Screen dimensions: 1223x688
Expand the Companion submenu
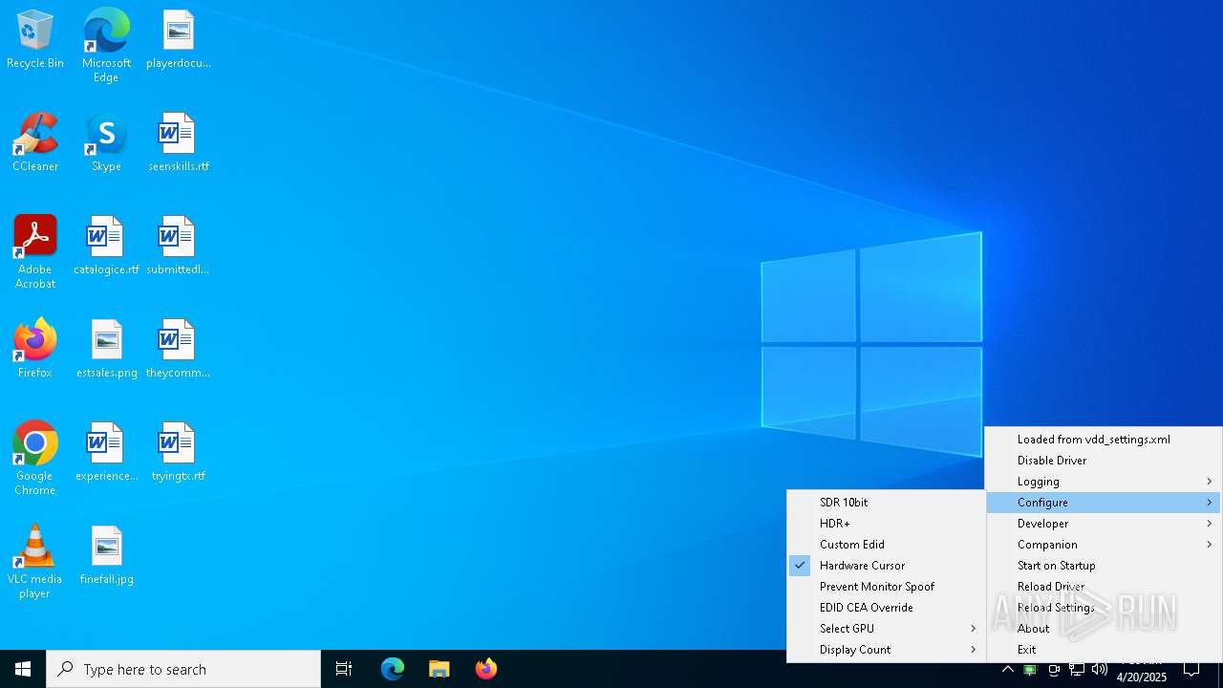pos(1104,545)
